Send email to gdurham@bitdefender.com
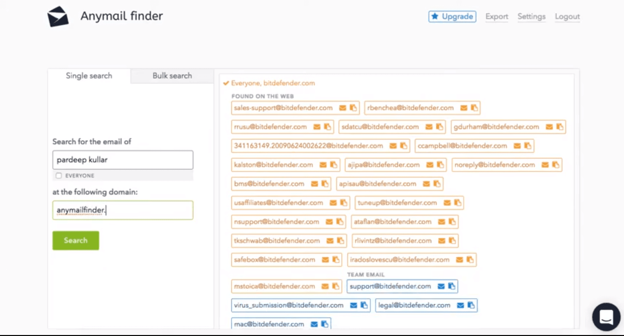Viewport: 624px width, 336px height. coord(549,127)
